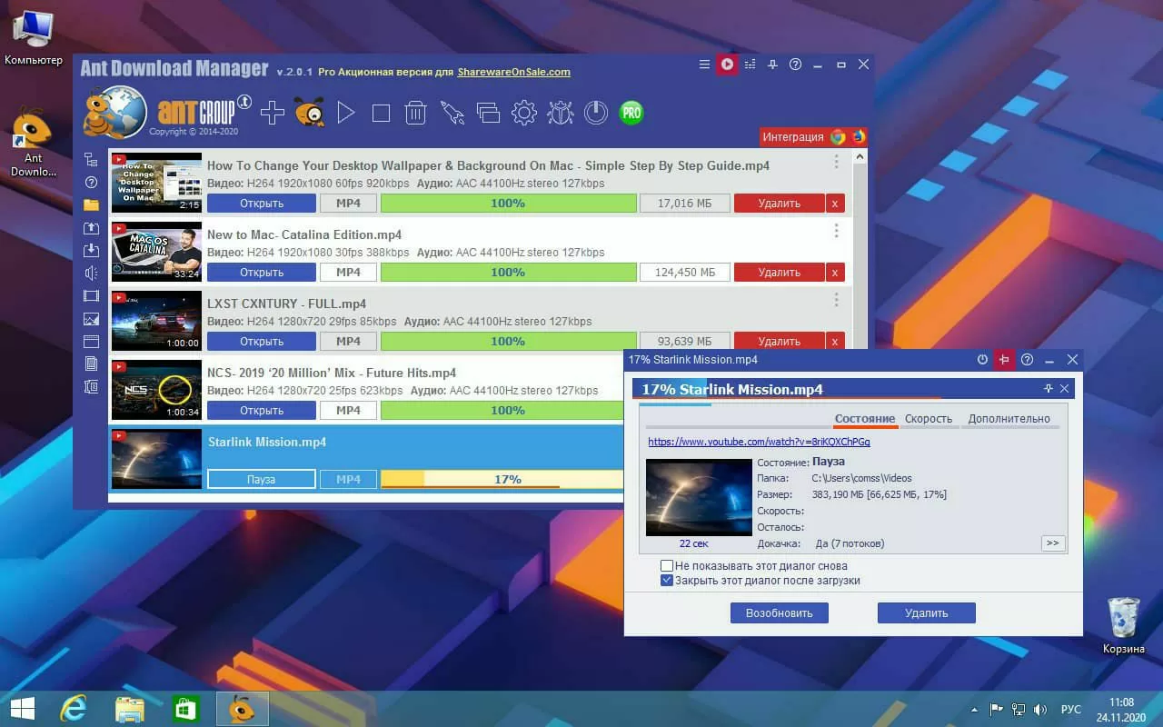Click the Интеграция button
Screen dimensions: 1163x727
pos(793,137)
